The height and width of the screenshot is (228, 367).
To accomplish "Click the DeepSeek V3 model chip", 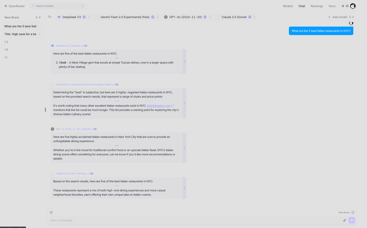I will [71, 17].
